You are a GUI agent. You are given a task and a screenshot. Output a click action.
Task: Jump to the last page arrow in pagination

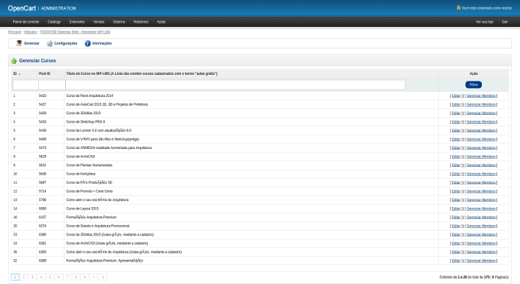click(x=103, y=277)
